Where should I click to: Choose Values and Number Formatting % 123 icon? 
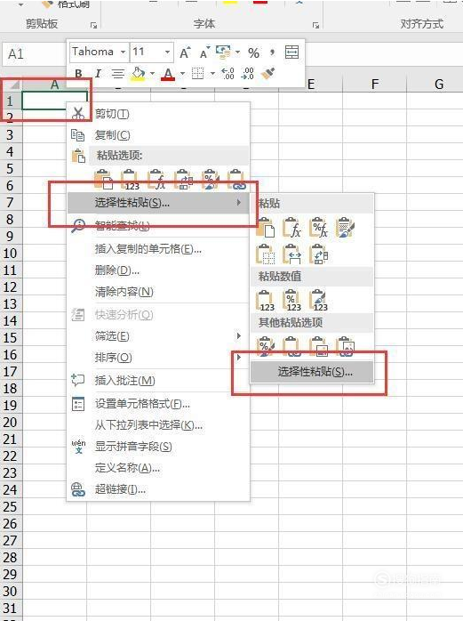[292, 300]
